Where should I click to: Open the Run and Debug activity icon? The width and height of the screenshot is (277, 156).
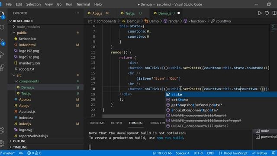pyautogui.click(x=2, y=54)
